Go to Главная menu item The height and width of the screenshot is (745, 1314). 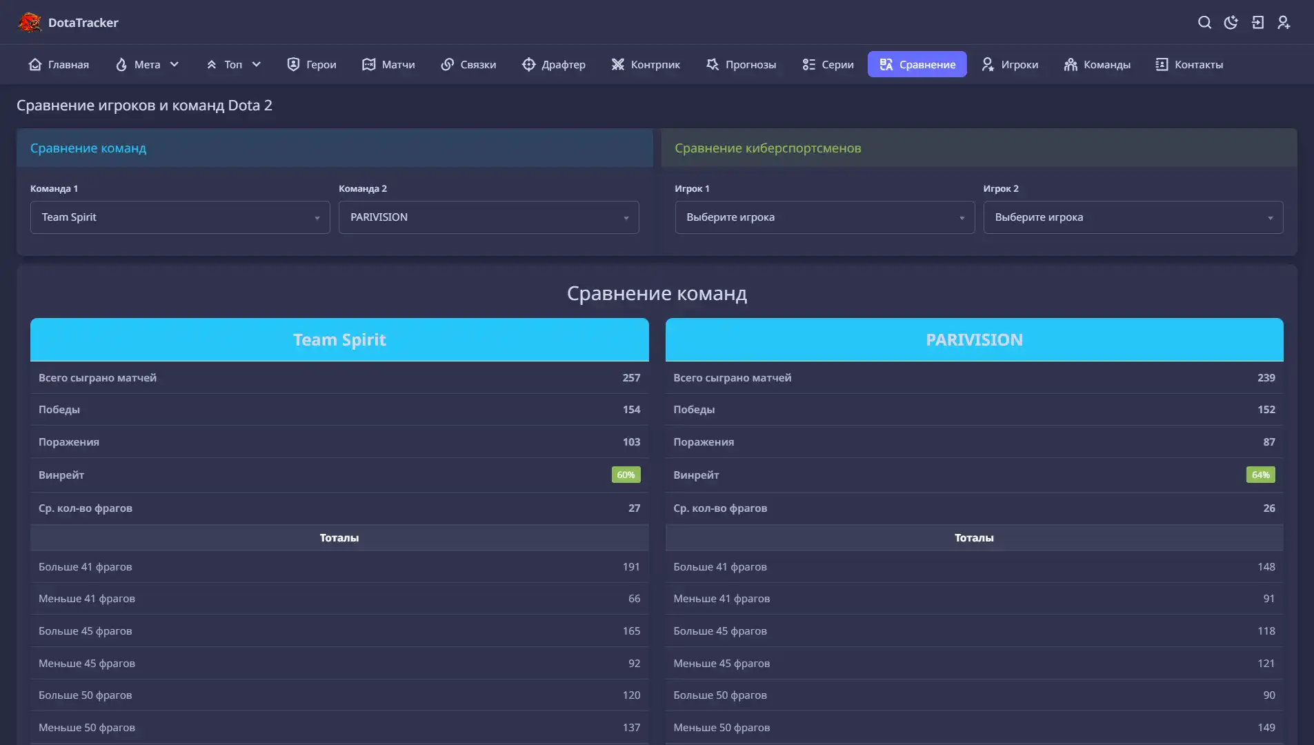[59, 64]
